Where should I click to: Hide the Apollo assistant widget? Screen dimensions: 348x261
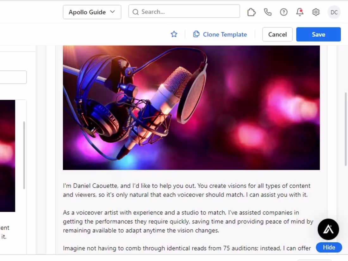point(329,247)
